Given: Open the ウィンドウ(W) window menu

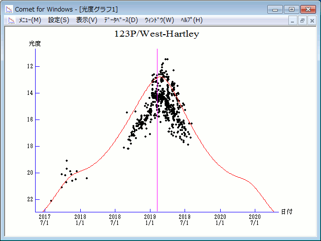Looking at the screenshot, I should 159,20.
